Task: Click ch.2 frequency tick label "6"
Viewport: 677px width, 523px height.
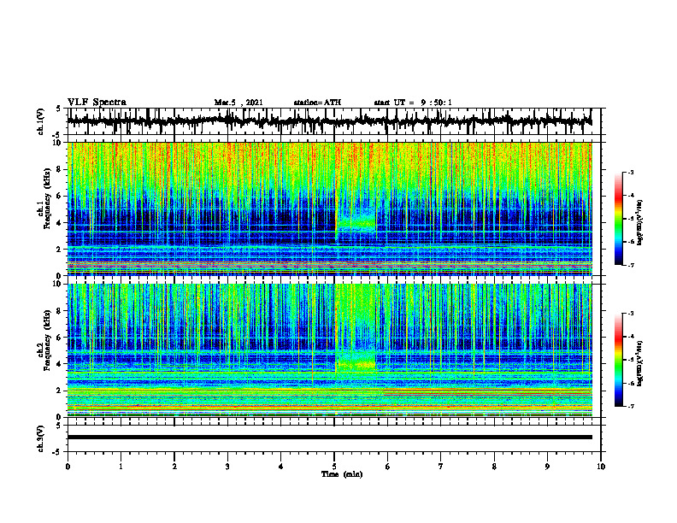Action: coord(61,338)
